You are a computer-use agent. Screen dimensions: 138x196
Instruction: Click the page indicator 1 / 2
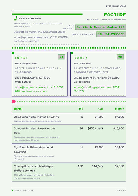(x=121, y=191)
